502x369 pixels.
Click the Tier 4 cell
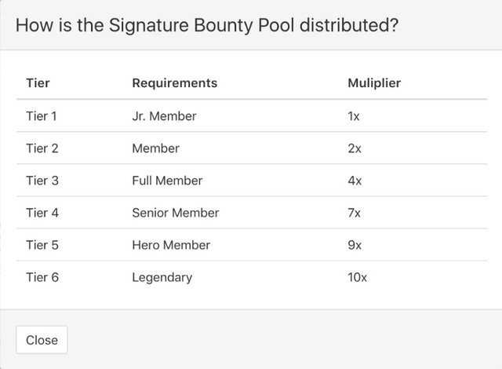pyautogui.click(x=42, y=213)
